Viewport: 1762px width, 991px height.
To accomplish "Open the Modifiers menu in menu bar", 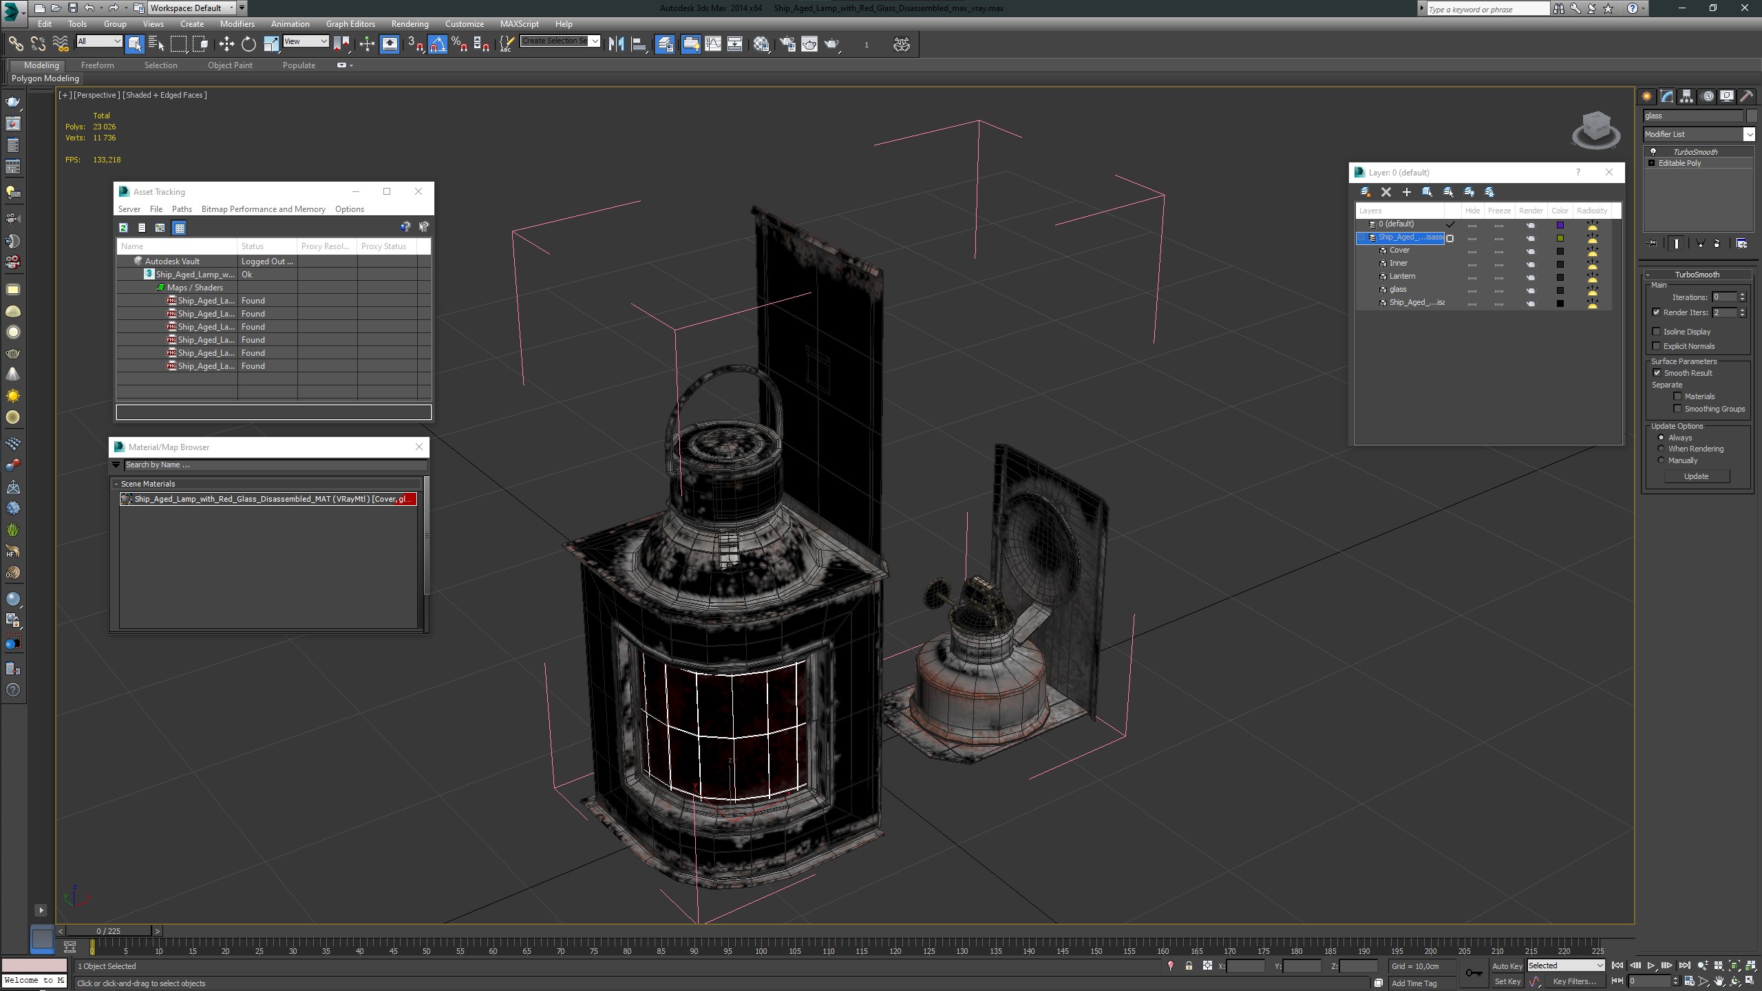I will pos(238,24).
